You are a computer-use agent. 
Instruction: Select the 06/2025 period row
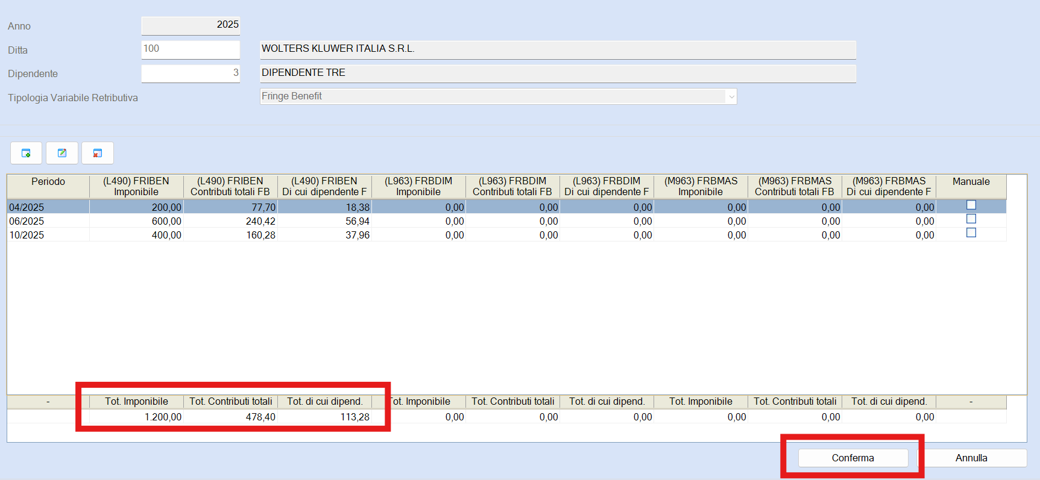[x=506, y=221]
